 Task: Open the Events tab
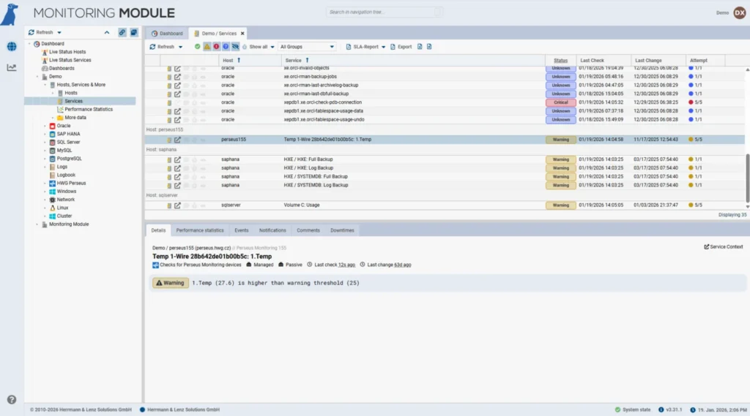[242, 230]
